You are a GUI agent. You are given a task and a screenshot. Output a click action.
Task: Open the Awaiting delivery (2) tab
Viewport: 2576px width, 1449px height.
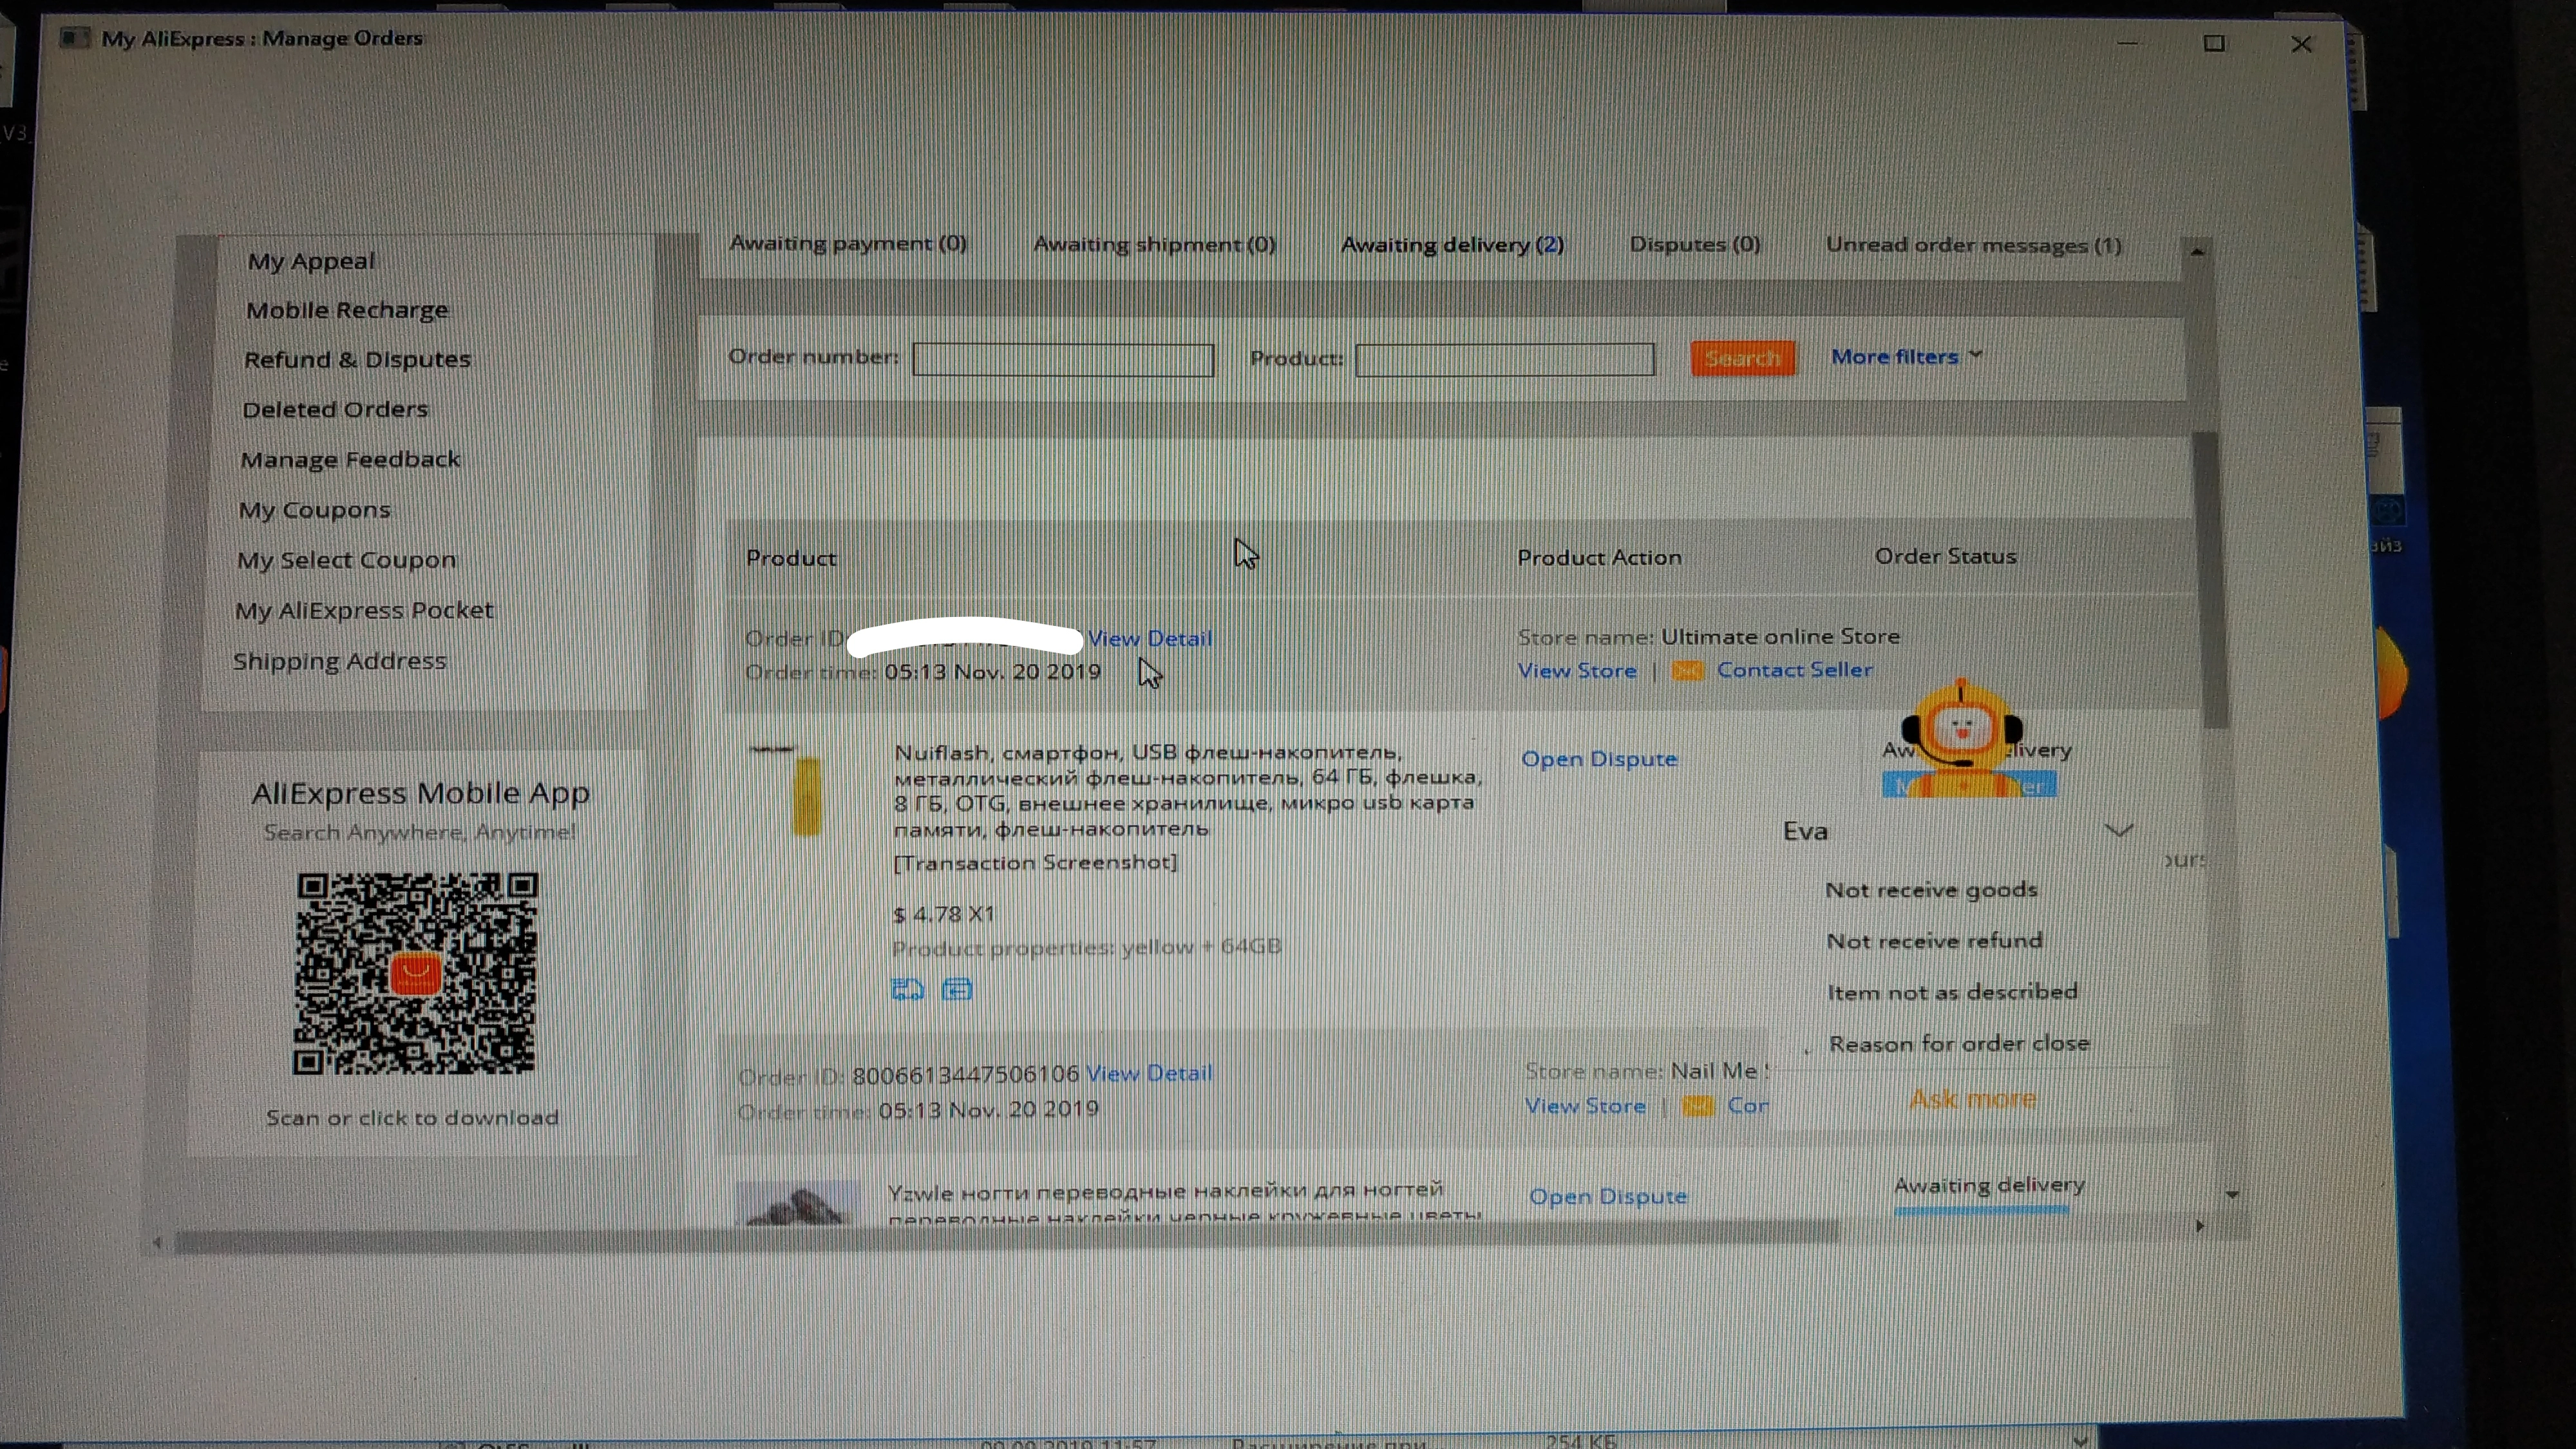[1452, 245]
